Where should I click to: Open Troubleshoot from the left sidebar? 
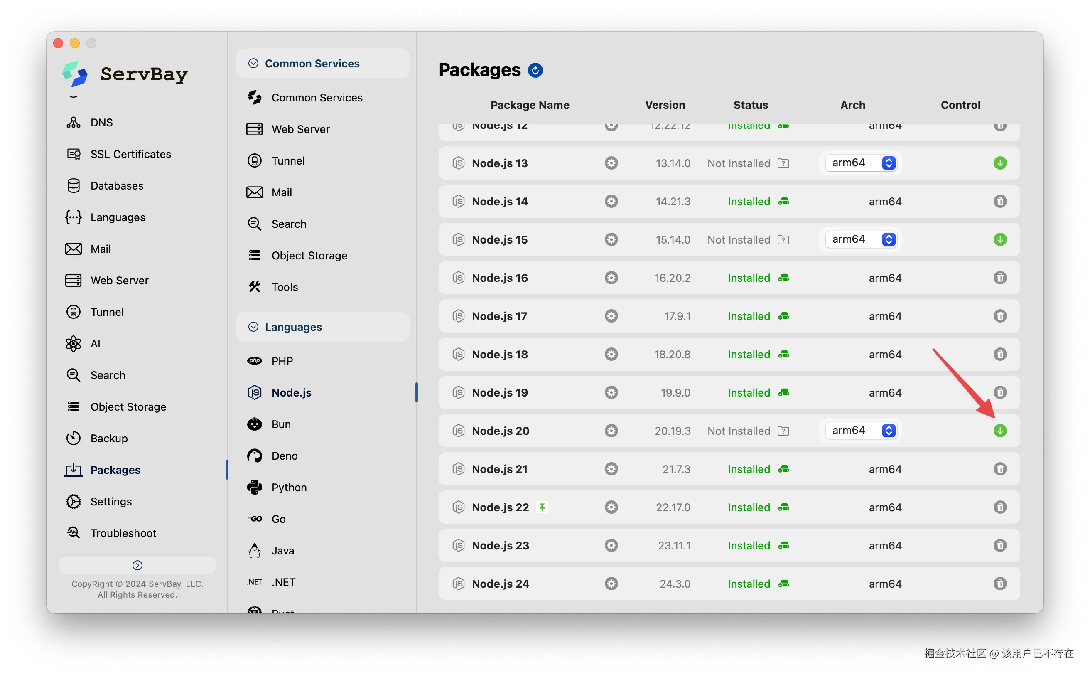pos(123,533)
